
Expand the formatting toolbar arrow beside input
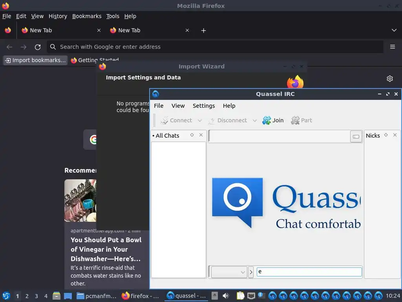pyautogui.click(x=251, y=272)
